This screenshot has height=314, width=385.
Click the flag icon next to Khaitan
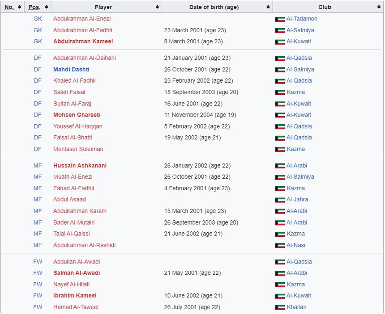tap(280, 307)
